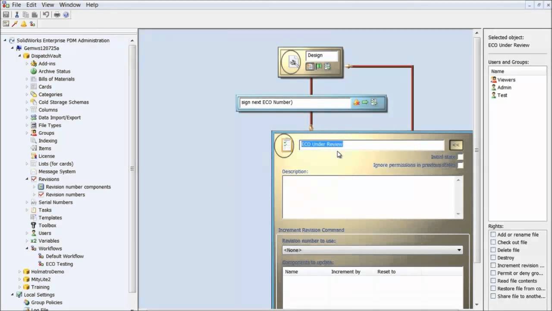Click the workflow diagram toolbar icon
Viewport: 552px width, 311px height.
pyautogui.click(x=32, y=24)
